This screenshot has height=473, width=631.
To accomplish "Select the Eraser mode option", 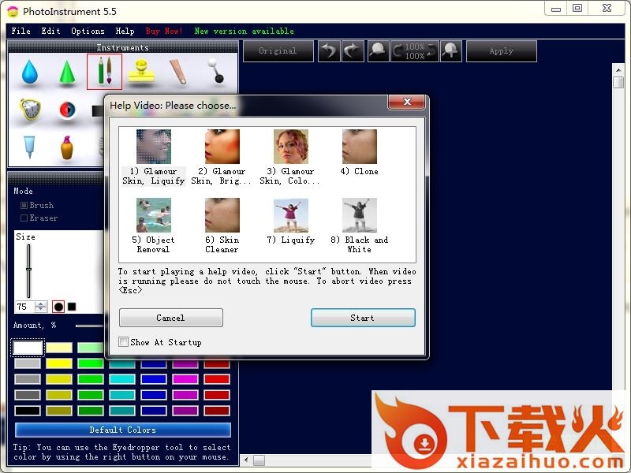I will [24, 218].
